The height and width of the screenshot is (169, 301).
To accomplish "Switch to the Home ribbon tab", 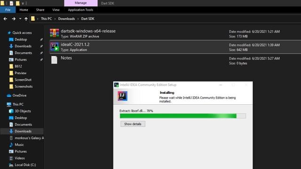I will point(24,10).
